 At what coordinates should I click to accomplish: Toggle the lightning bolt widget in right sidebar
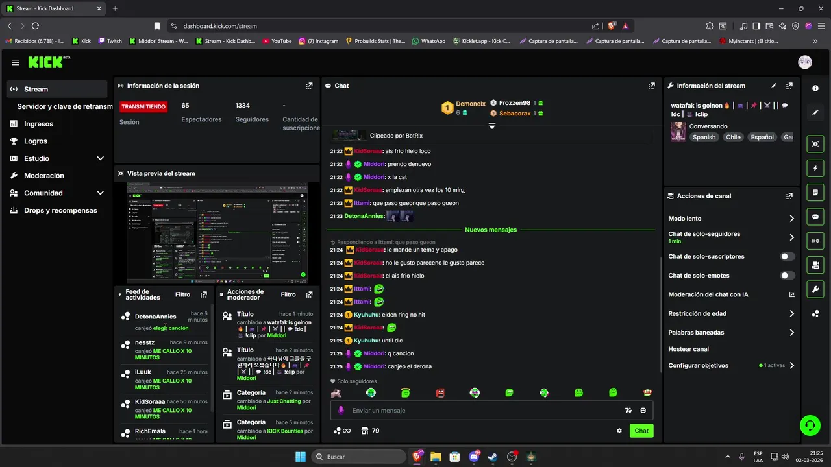[815, 169]
